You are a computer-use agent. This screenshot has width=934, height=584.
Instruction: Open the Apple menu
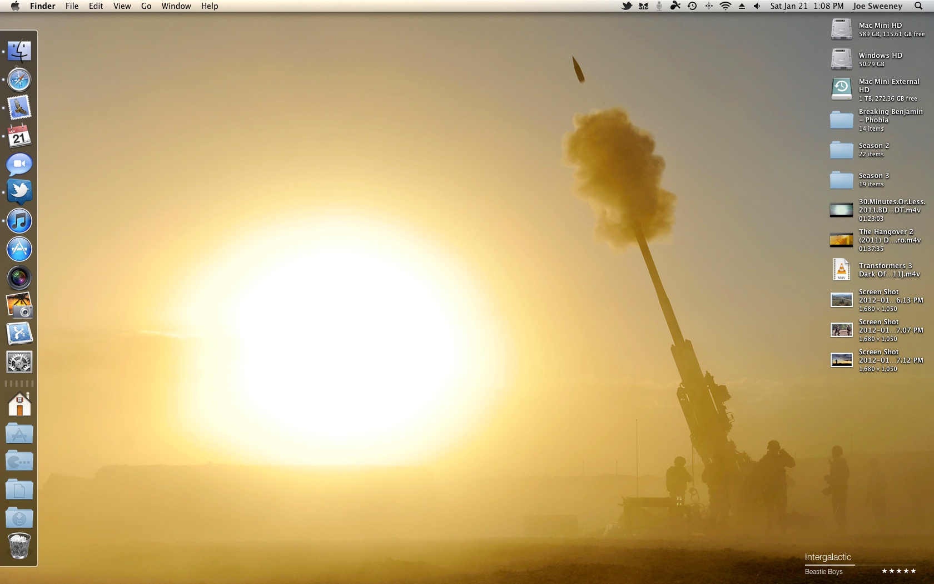[16, 6]
